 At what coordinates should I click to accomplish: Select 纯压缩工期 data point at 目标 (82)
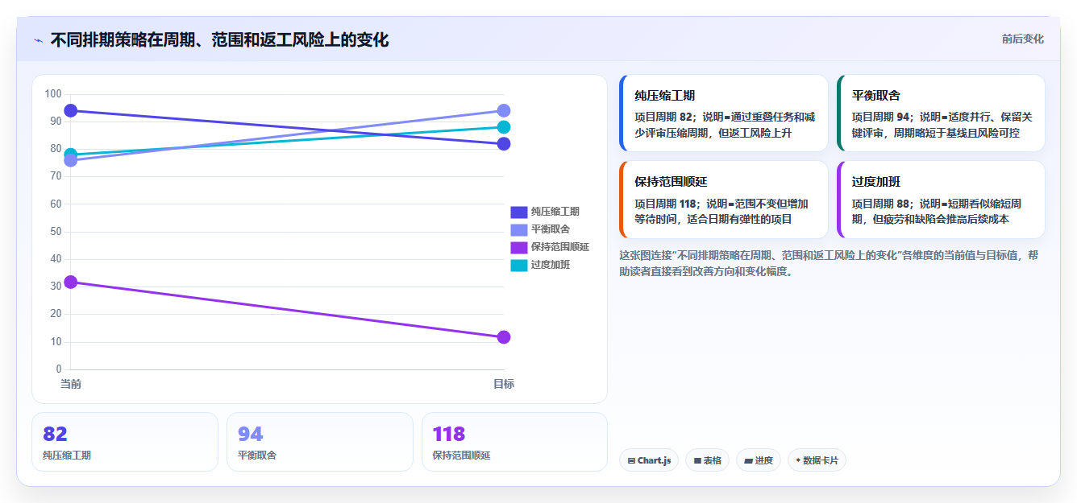click(504, 144)
